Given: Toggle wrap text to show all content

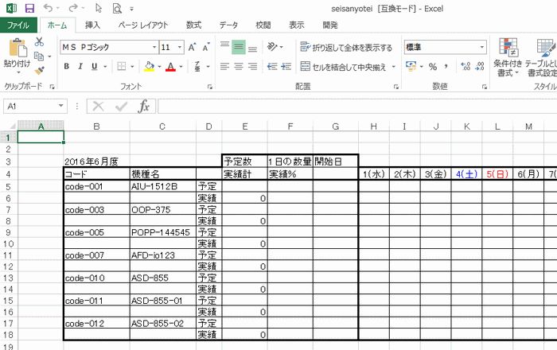Looking at the screenshot, I should [x=346, y=47].
